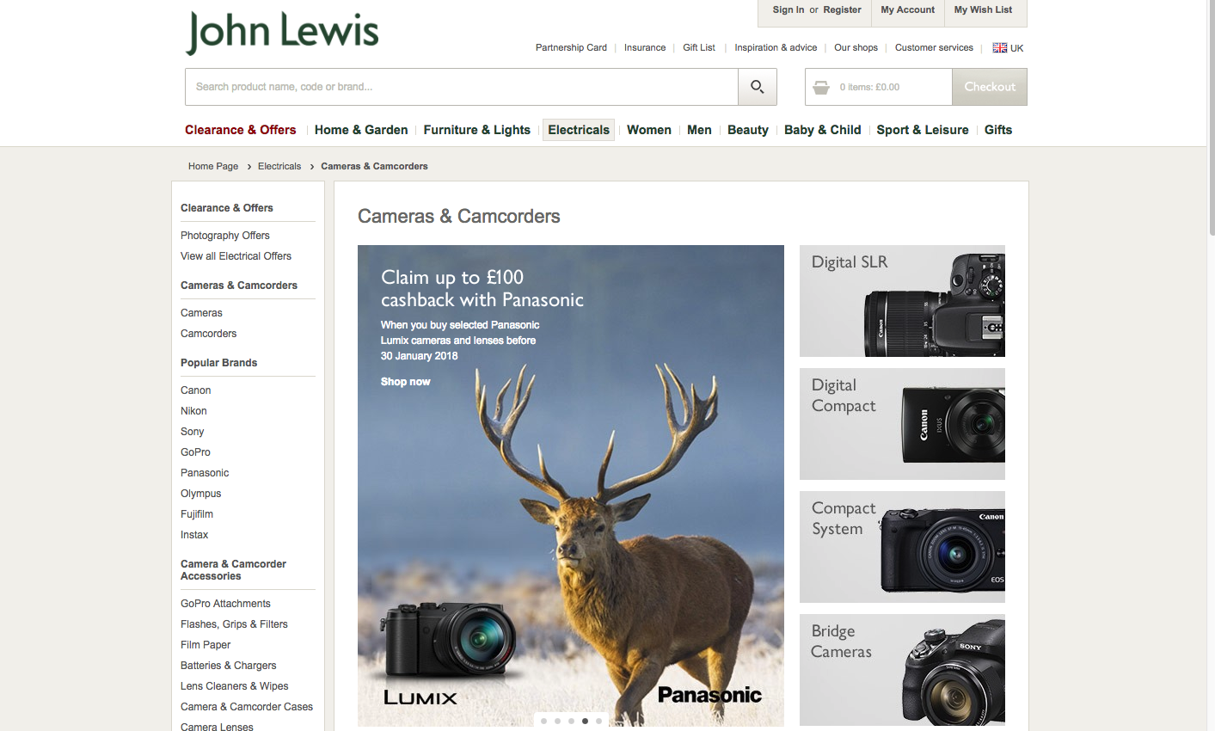Open the Digital Compact category tile
The height and width of the screenshot is (731, 1215).
[902, 424]
